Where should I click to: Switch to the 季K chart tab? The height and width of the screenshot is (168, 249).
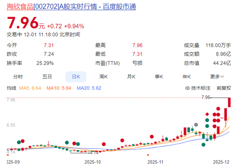click(x=159, y=77)
